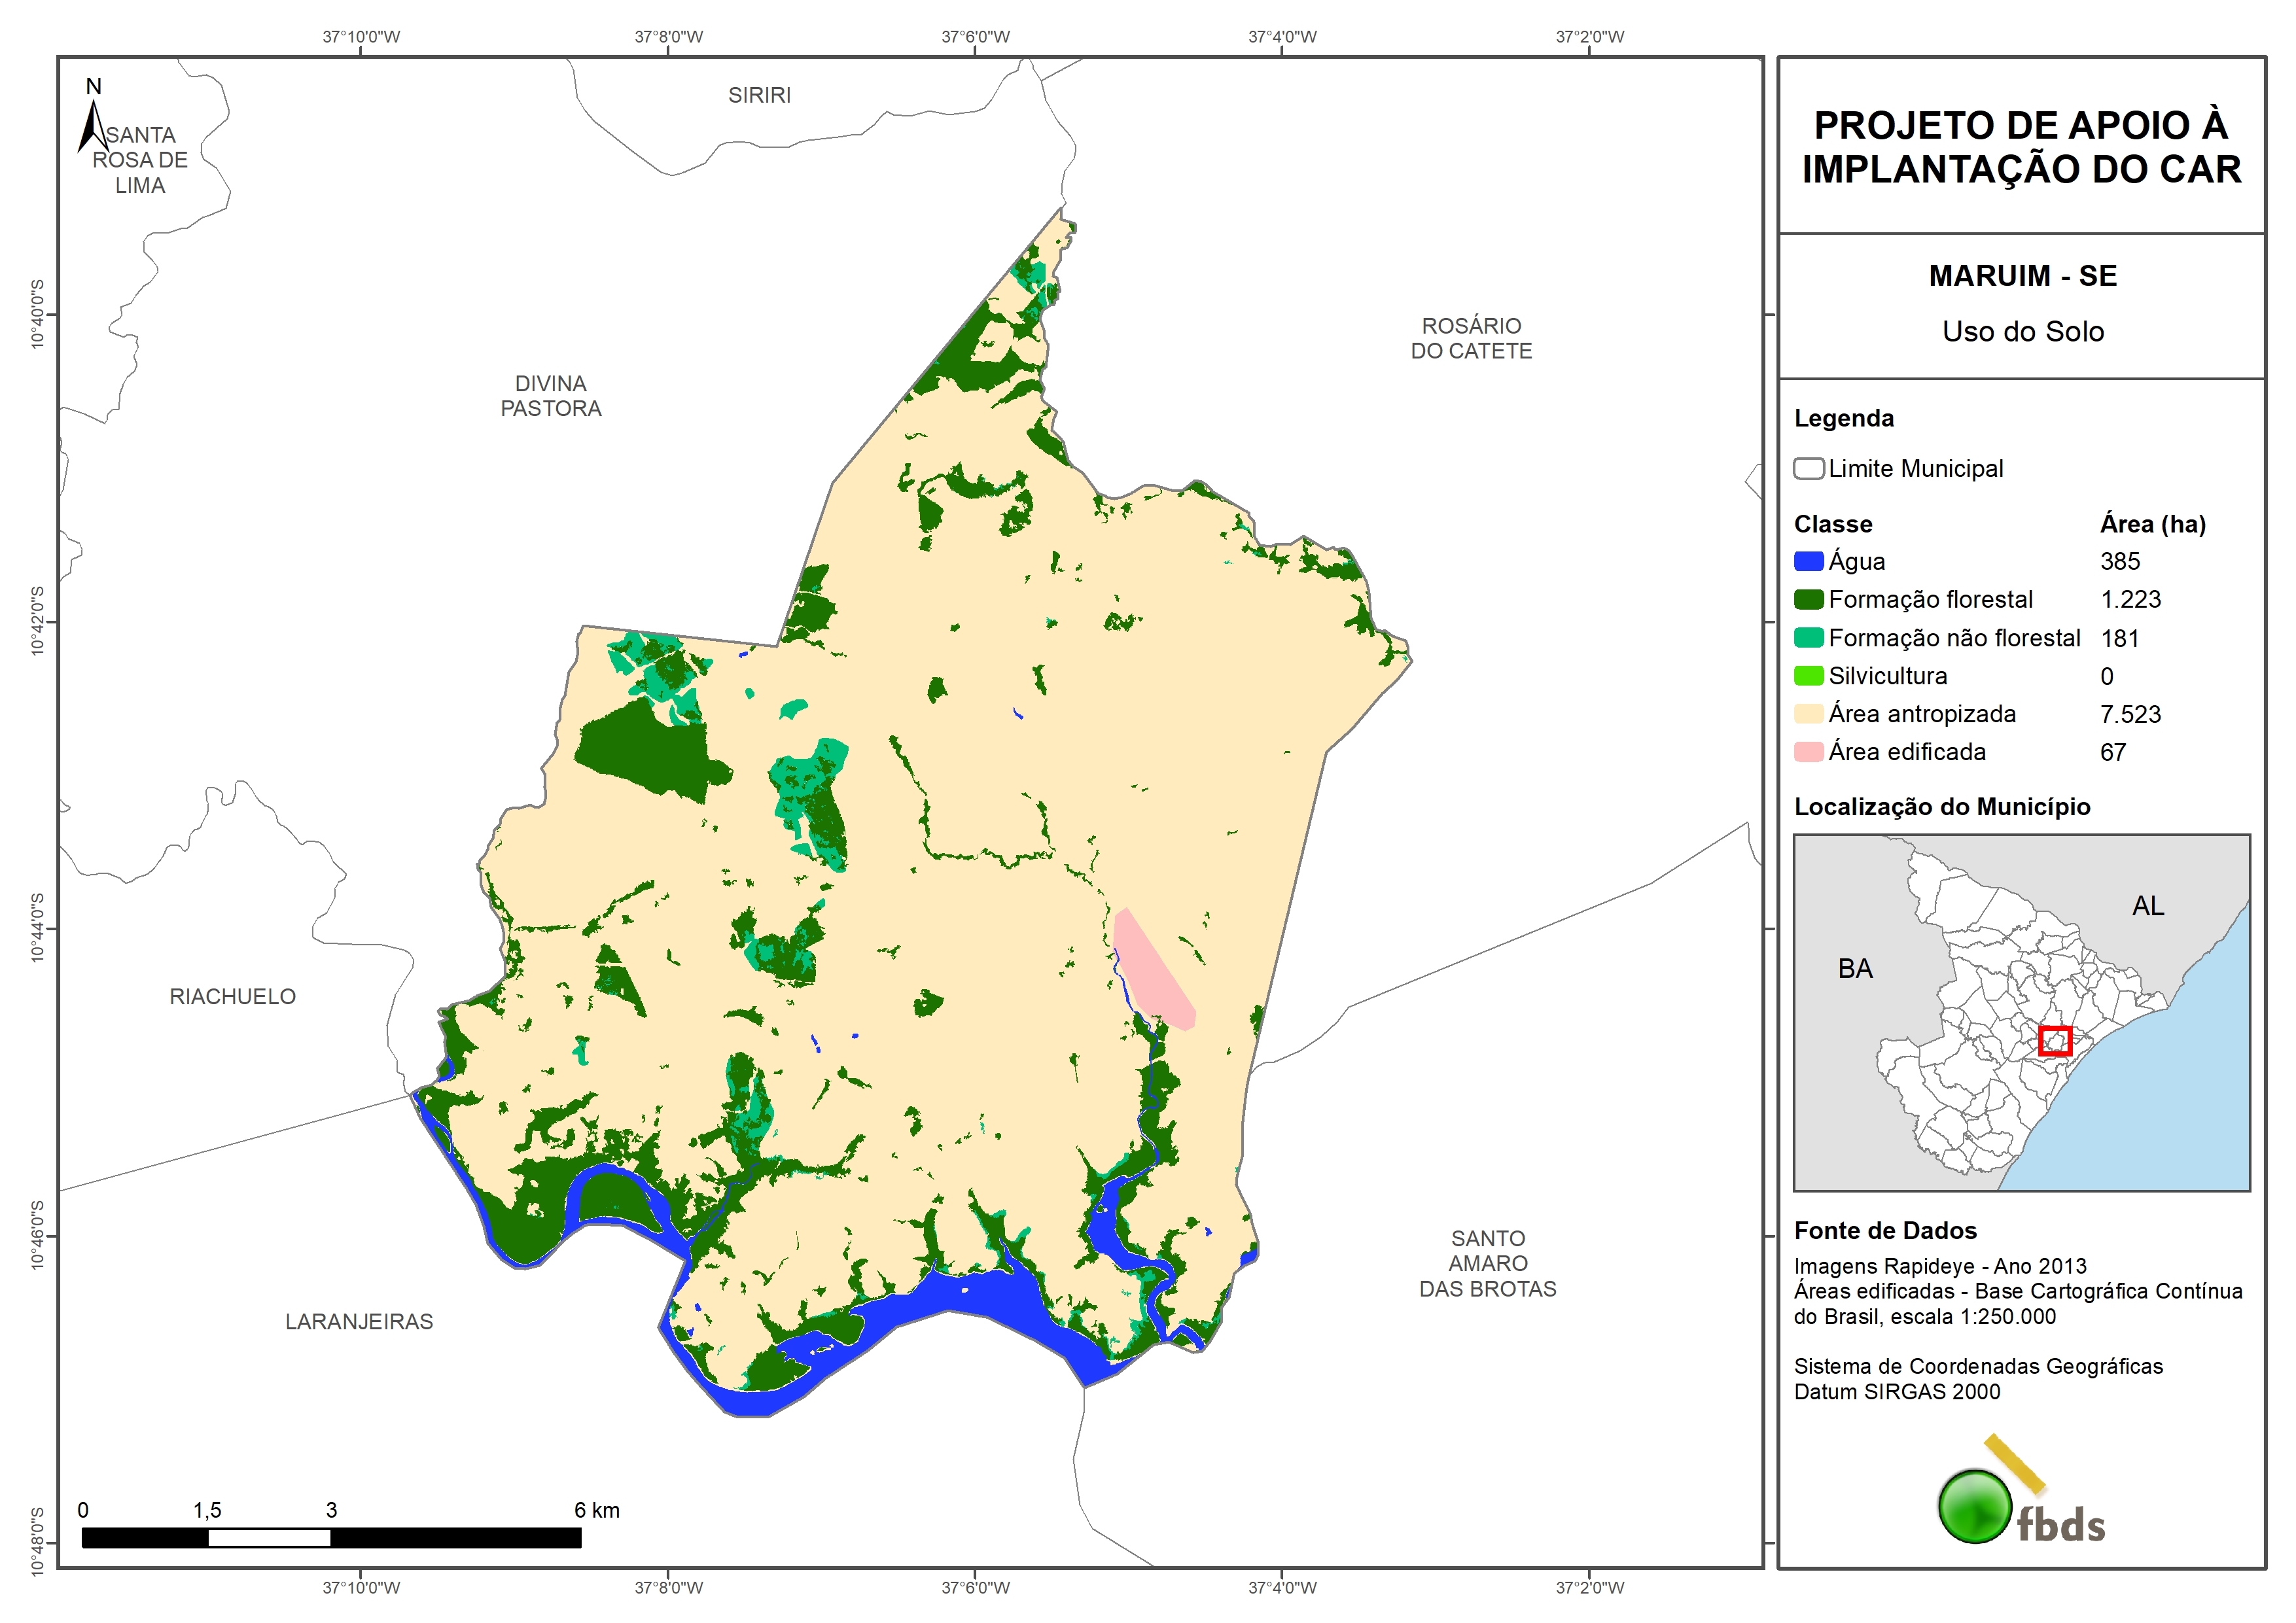Click the MARUIM - SE title text
This screenshot has width=2296, height=1623.
coord(2022,276)
